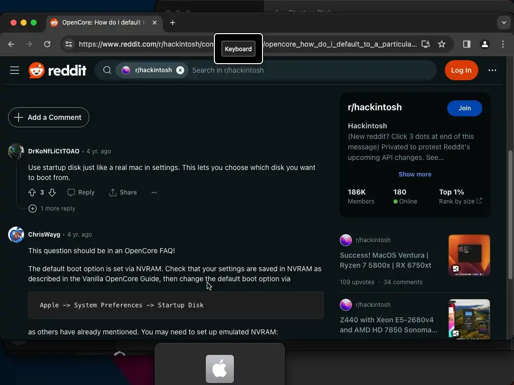514x385 pixels.
Task: Open ChrisWayg user profile
Action: [x=44, y=235]
